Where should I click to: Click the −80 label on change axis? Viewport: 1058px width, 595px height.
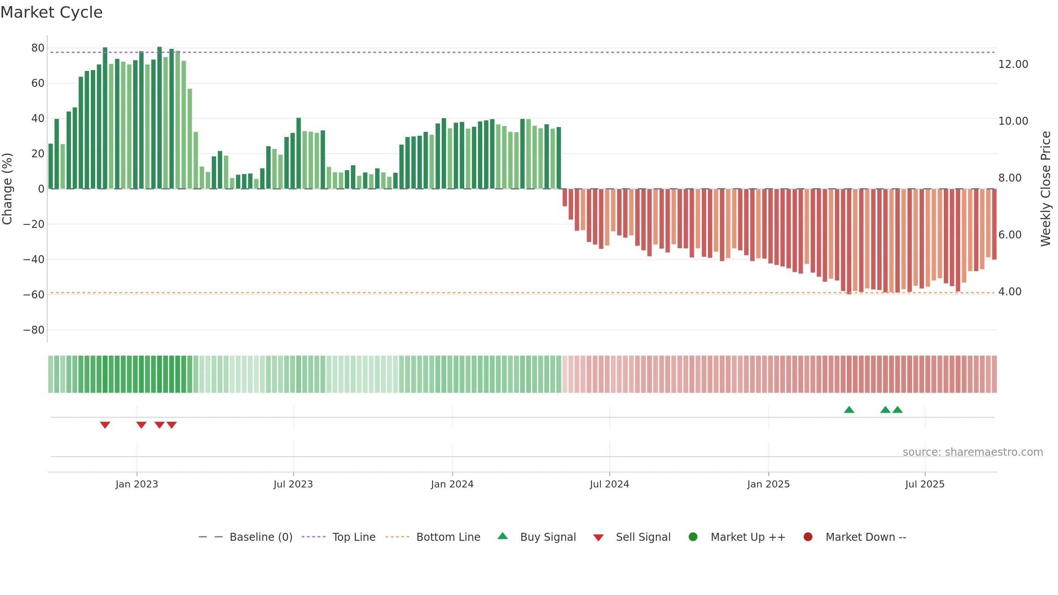pos(34,330)
